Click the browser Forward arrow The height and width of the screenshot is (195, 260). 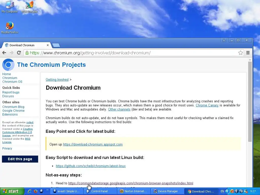(11, 53)
